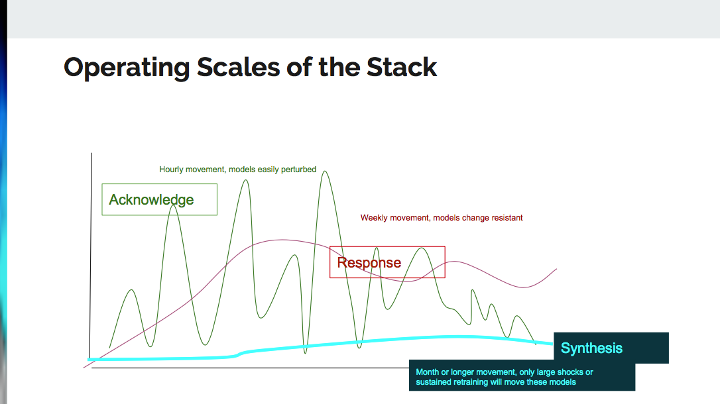720x404 pixels.
Task: Click the dark teal Synthesis label box
Action: (611, 348)
